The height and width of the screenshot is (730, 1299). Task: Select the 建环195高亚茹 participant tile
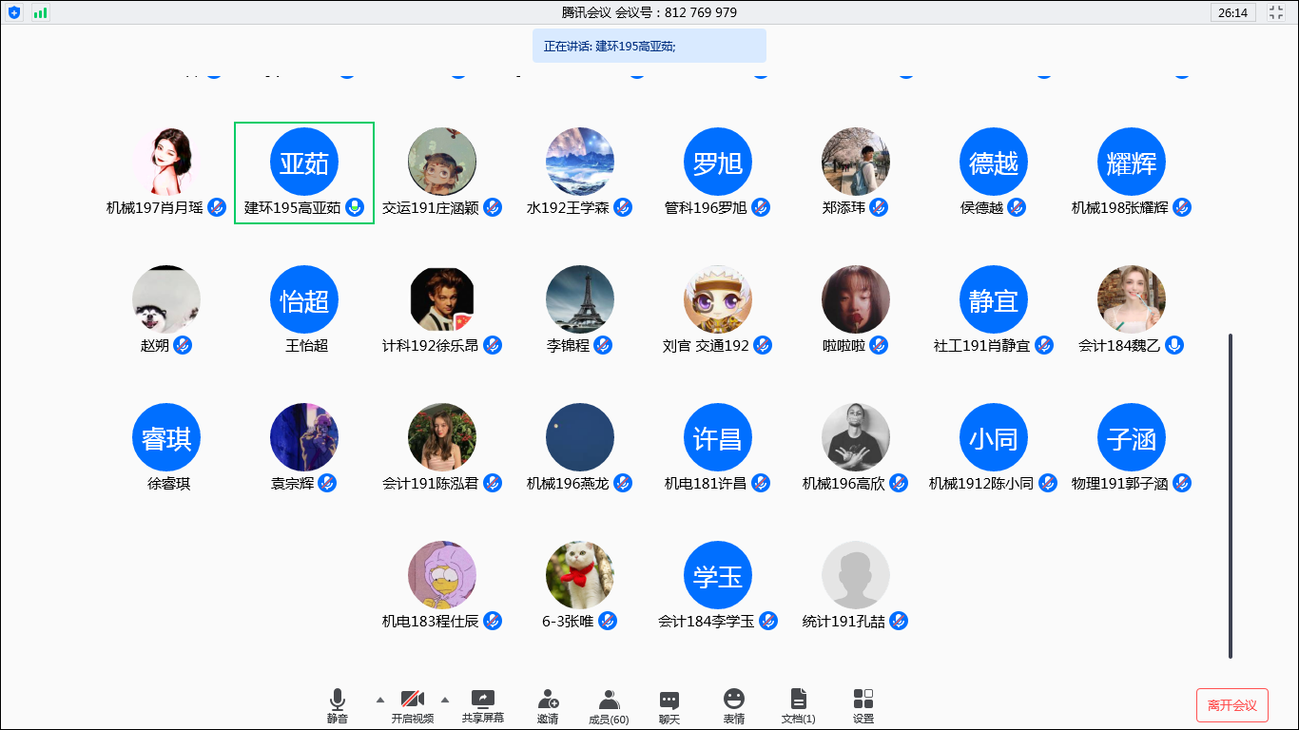pyautogui.click(x=304, y=173)
